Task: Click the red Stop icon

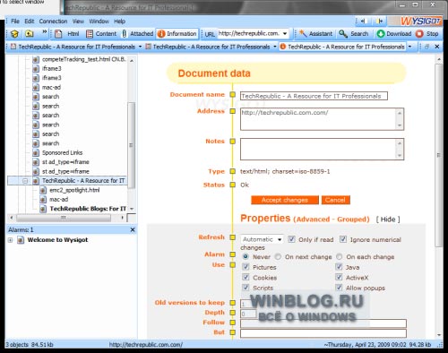Action: pos(419,34)
